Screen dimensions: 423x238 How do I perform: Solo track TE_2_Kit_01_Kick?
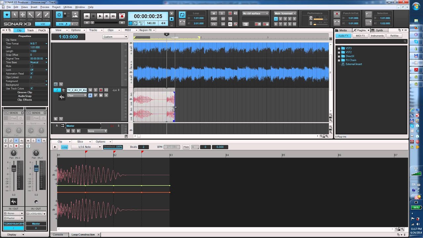point(96,90)
